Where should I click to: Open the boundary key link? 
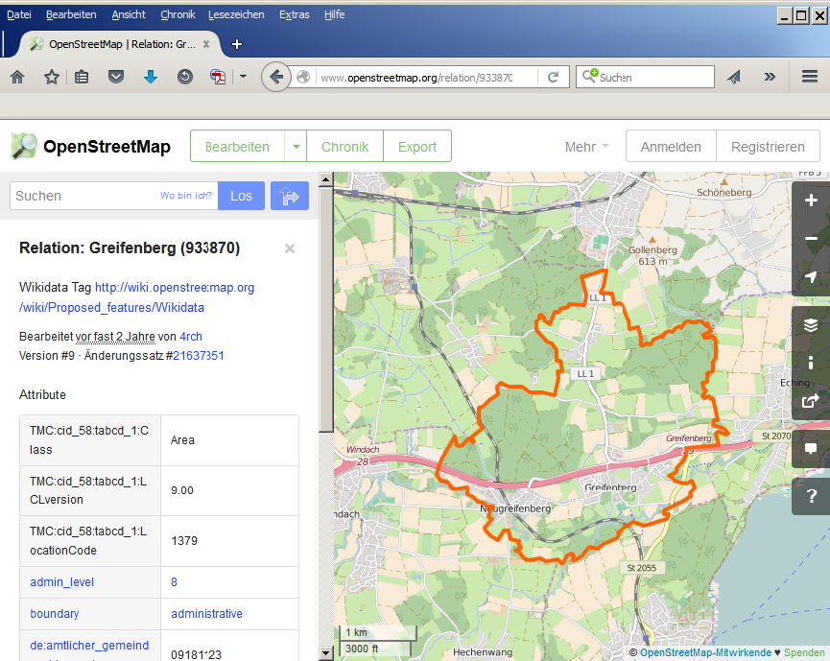[55, 614]
